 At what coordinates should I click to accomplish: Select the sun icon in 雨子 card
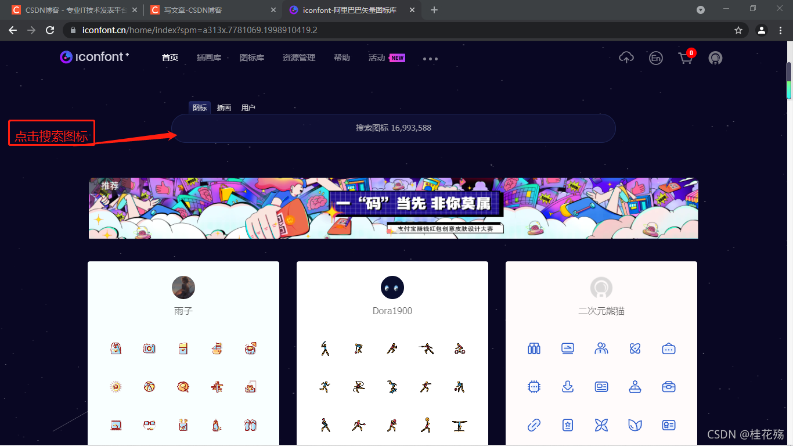point(116,386)
